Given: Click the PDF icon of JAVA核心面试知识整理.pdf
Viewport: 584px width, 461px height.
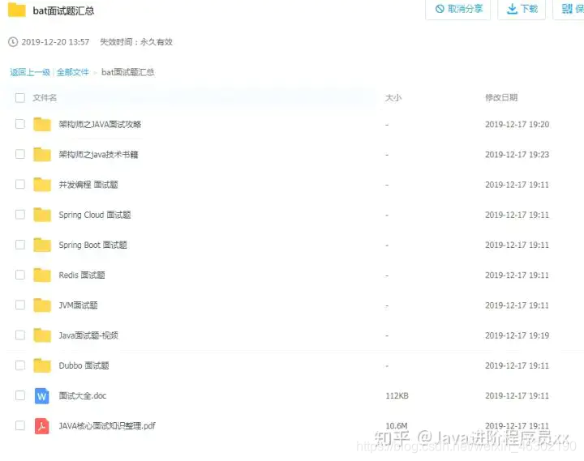Looking at the screenshot, I should coord(41,426).
